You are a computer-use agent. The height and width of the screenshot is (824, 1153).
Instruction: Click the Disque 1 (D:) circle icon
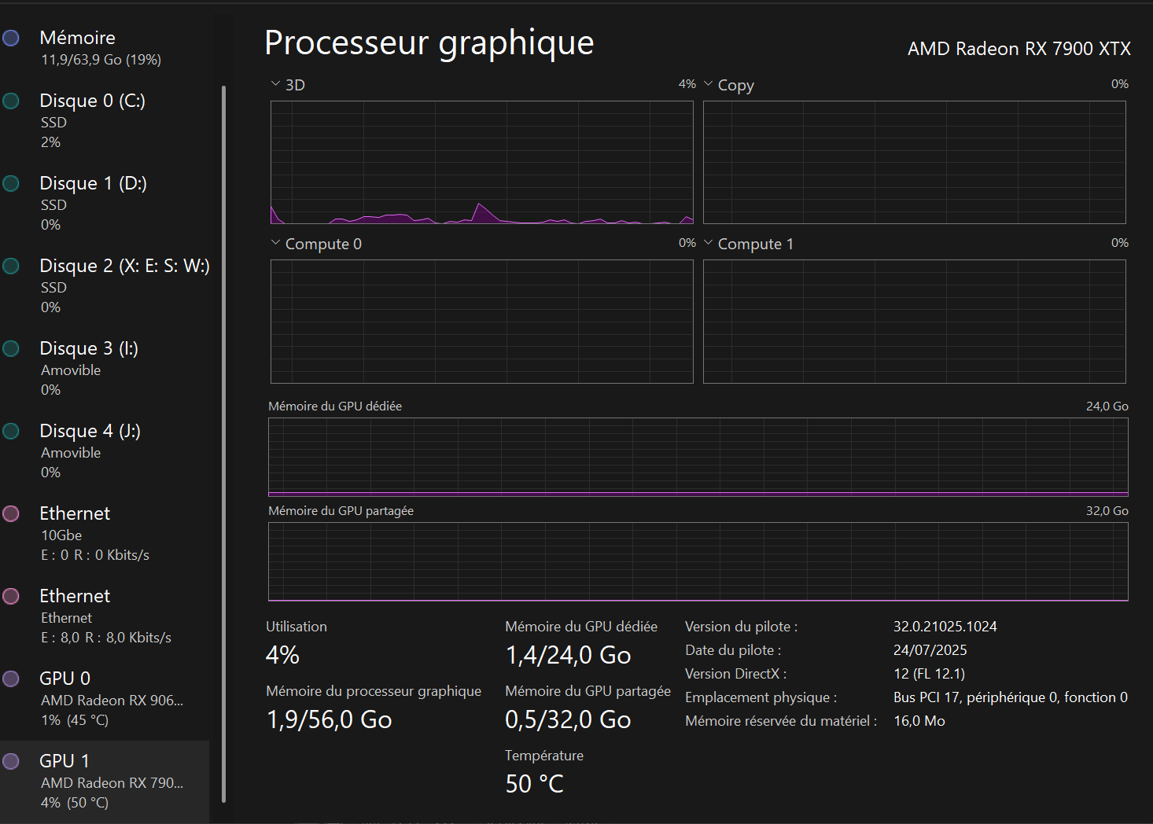(11, 183)
